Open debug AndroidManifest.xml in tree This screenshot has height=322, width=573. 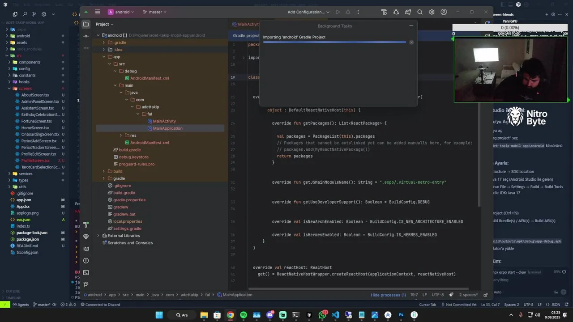tap(150, 78)
